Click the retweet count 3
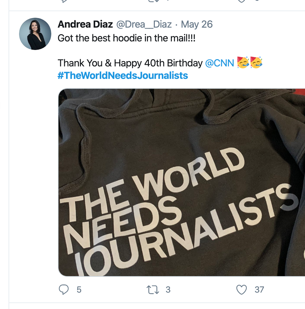Screen dimensions: 305x309 [168, 290]
